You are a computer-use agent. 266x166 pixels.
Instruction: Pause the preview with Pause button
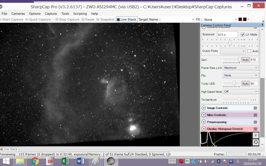[88, 19]
